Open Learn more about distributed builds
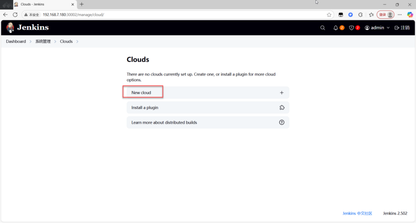This screenshot has height=223, width=416. [x=164, y=122]
